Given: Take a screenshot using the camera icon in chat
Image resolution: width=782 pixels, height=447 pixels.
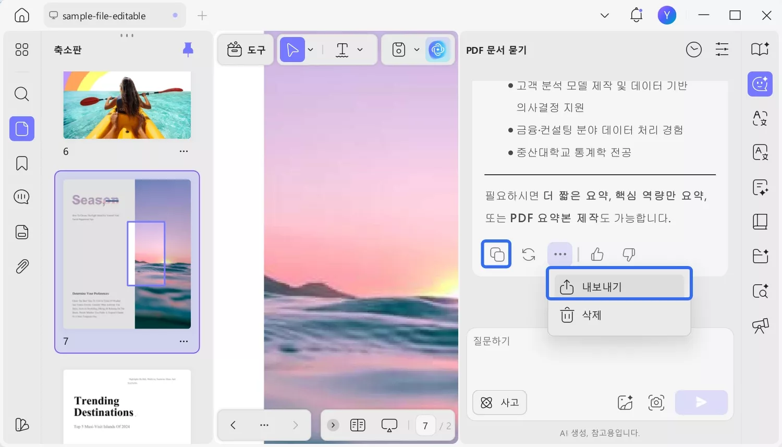Looking at the screenshot, I should [656, 402].
